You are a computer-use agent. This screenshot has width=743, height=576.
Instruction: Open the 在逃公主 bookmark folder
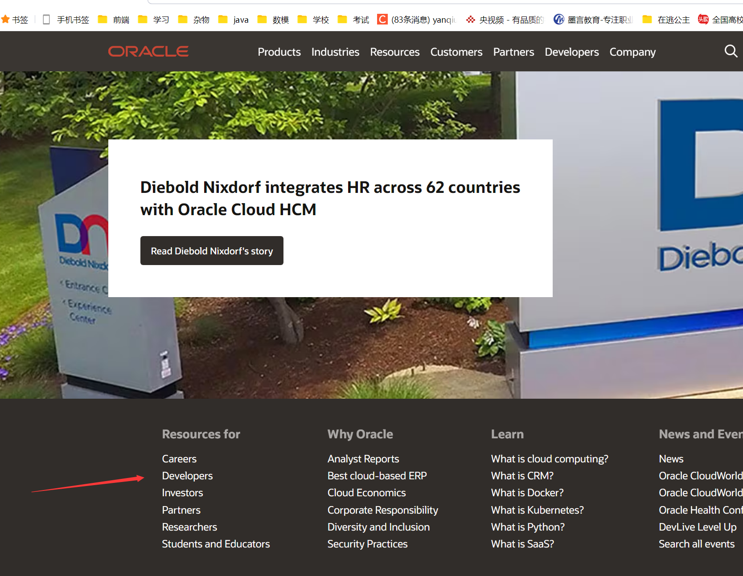(666, 20)
